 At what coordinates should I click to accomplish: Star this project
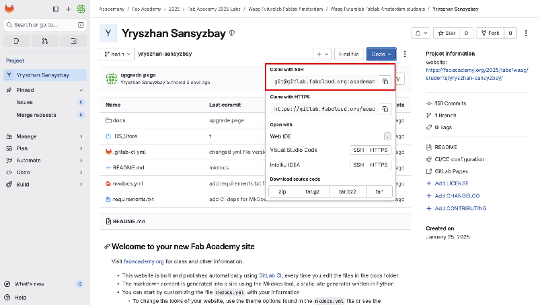445,32
